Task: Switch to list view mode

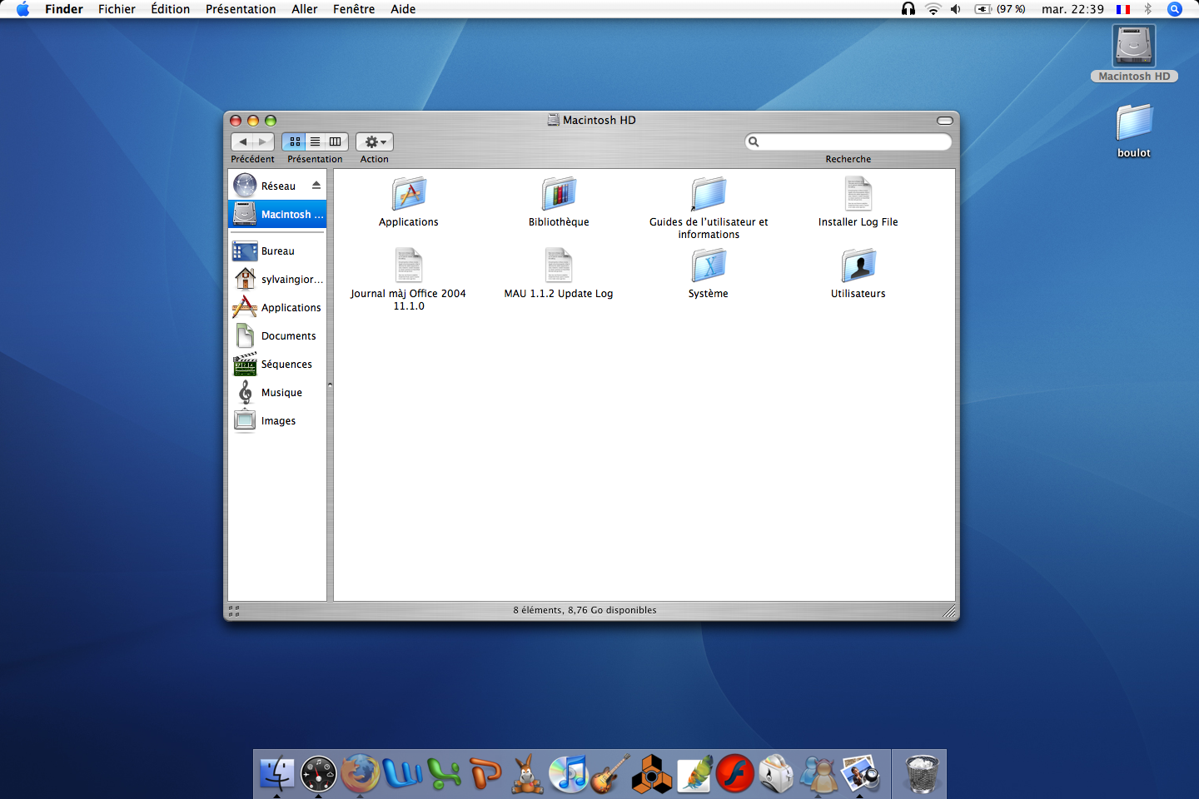Action: [x=315, y=141]
